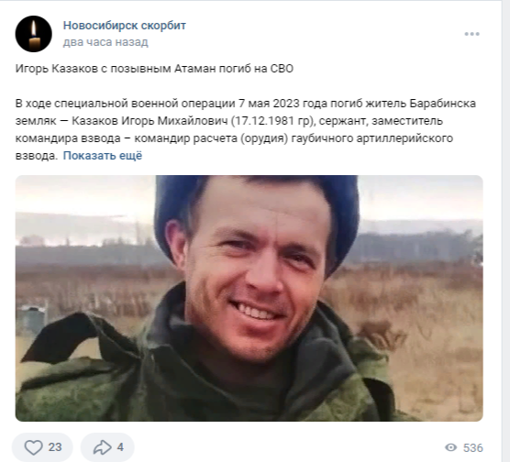510x462 pixels.
Task: Click the like counter showing 23
Action: 55,447
